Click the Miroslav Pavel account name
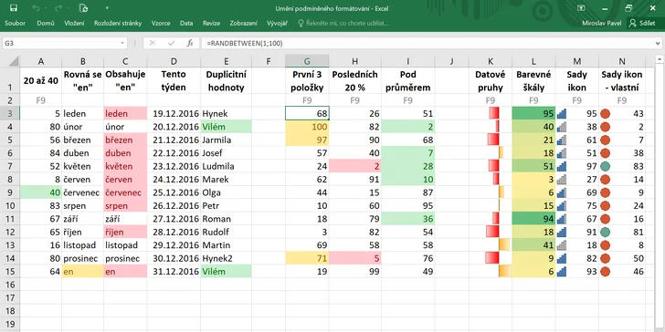Image resolution: width=665 pixels, height=332 pixels. [x=601, y=24]
